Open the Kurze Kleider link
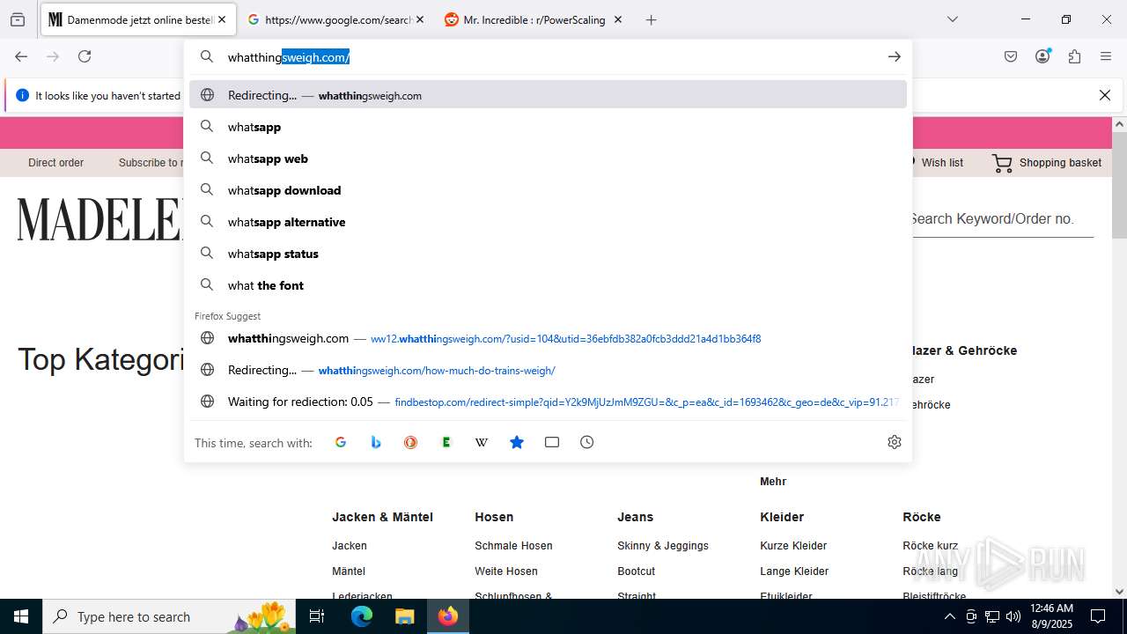 point(793,546)
